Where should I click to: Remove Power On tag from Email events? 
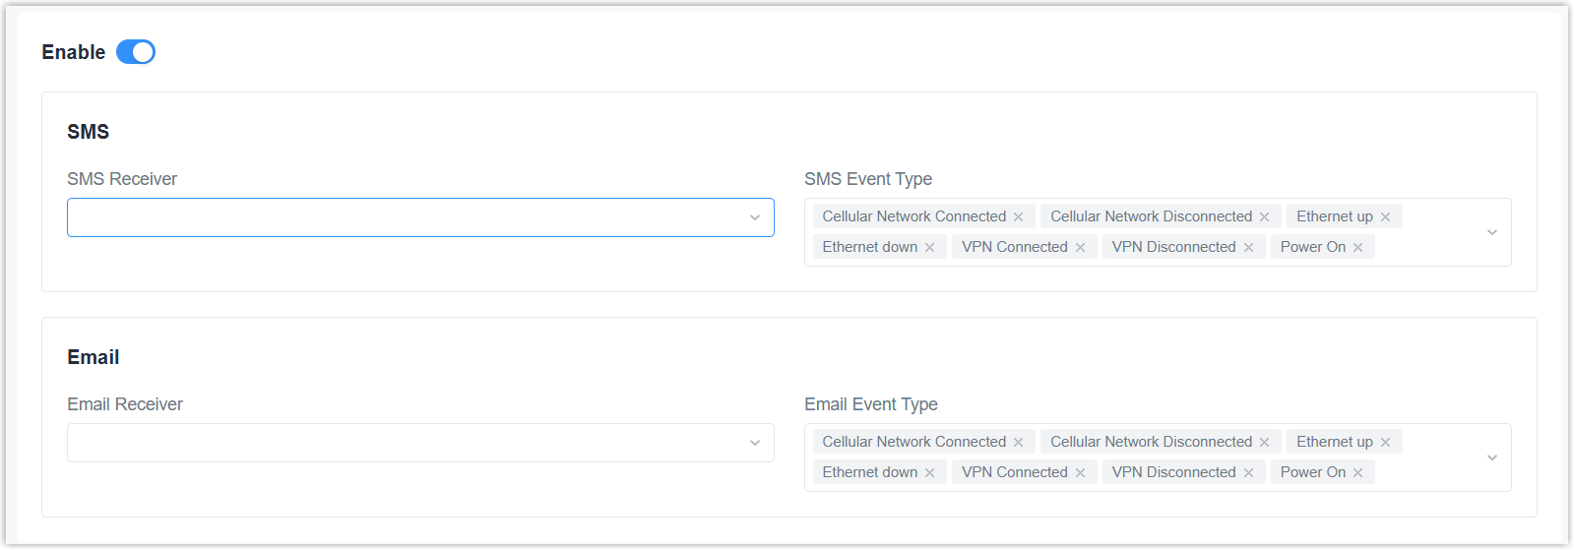[x=1357, y=473]
